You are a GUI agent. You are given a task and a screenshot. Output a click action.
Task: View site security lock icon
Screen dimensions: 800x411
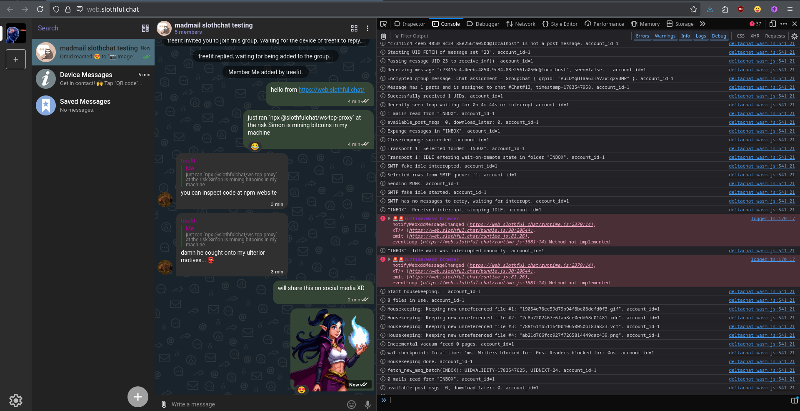68,9
